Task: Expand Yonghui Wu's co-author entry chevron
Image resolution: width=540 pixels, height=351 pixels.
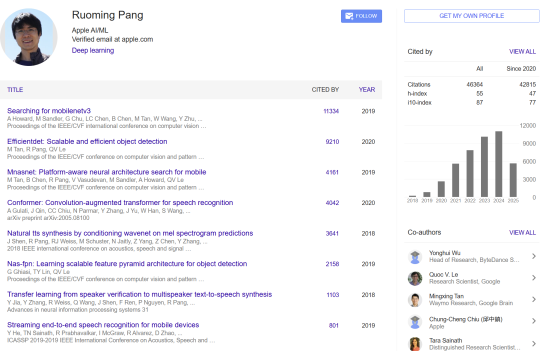Action: pos(533,256)
